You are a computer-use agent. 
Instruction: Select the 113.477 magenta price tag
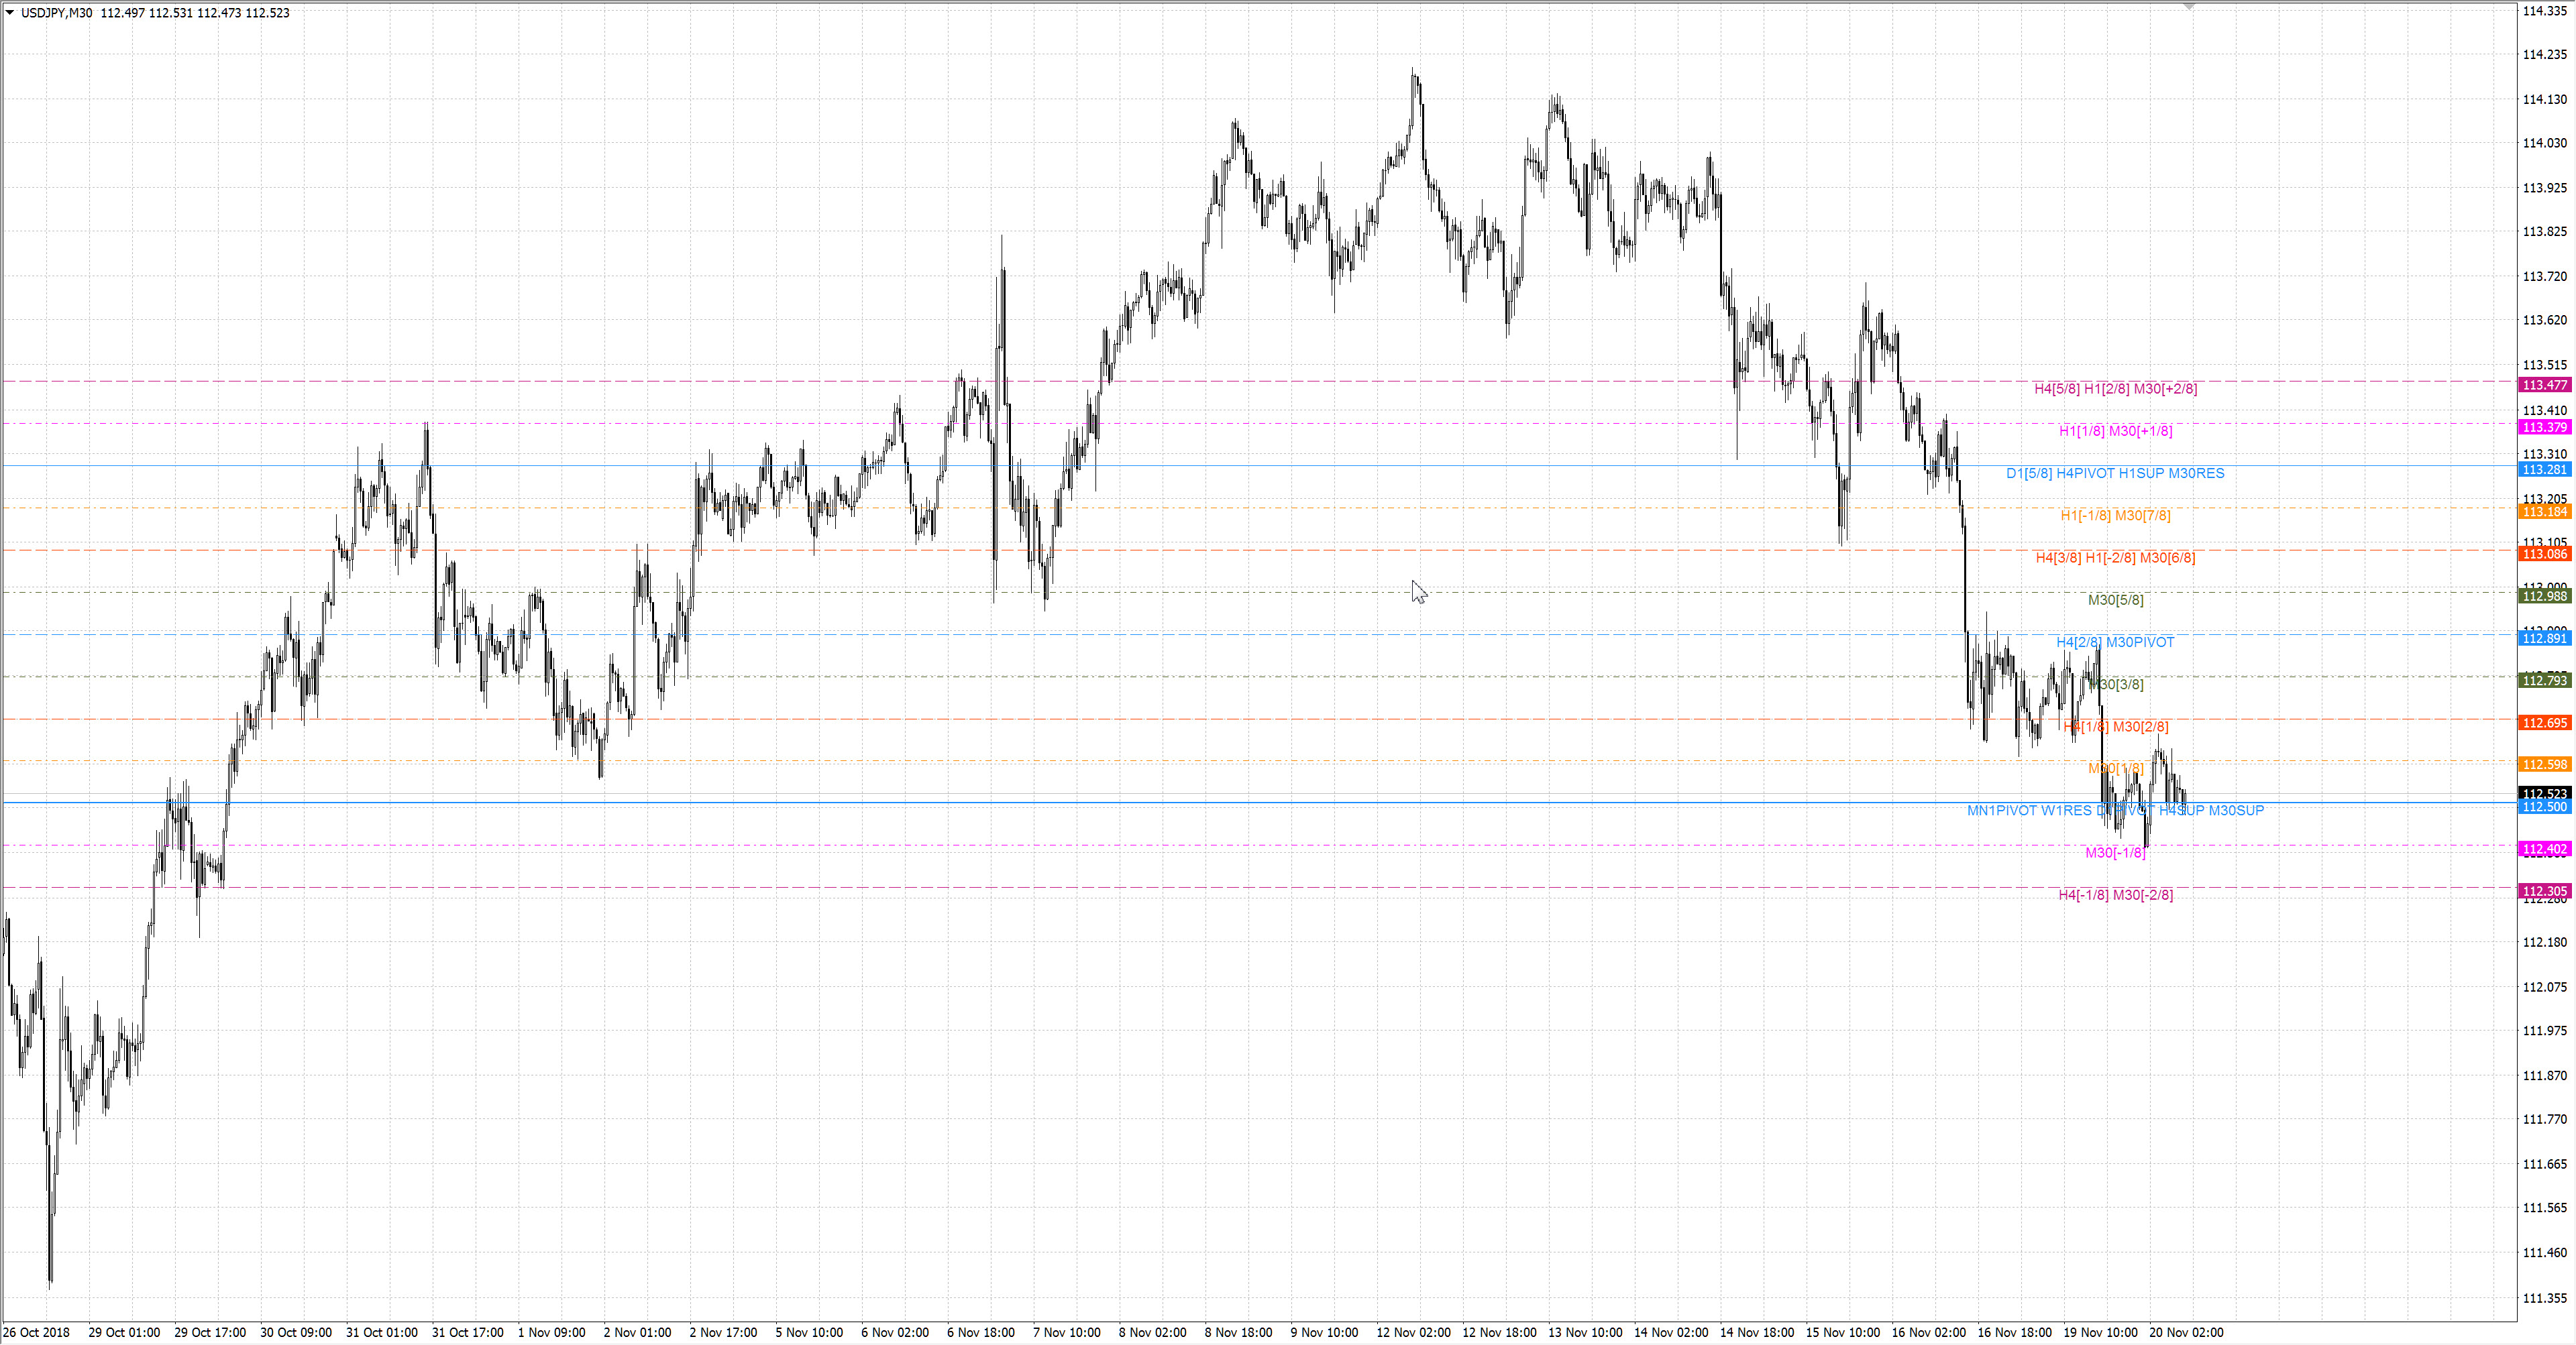[x=2544, y=386]
